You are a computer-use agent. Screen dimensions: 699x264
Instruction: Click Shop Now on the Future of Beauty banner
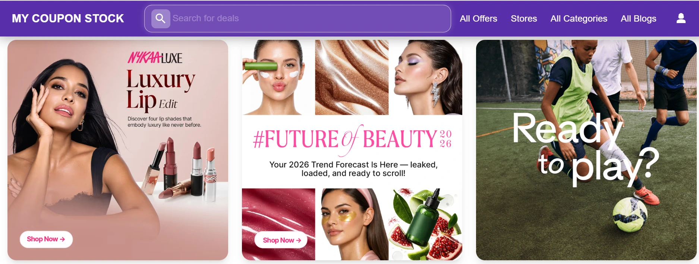coord(281,240)
